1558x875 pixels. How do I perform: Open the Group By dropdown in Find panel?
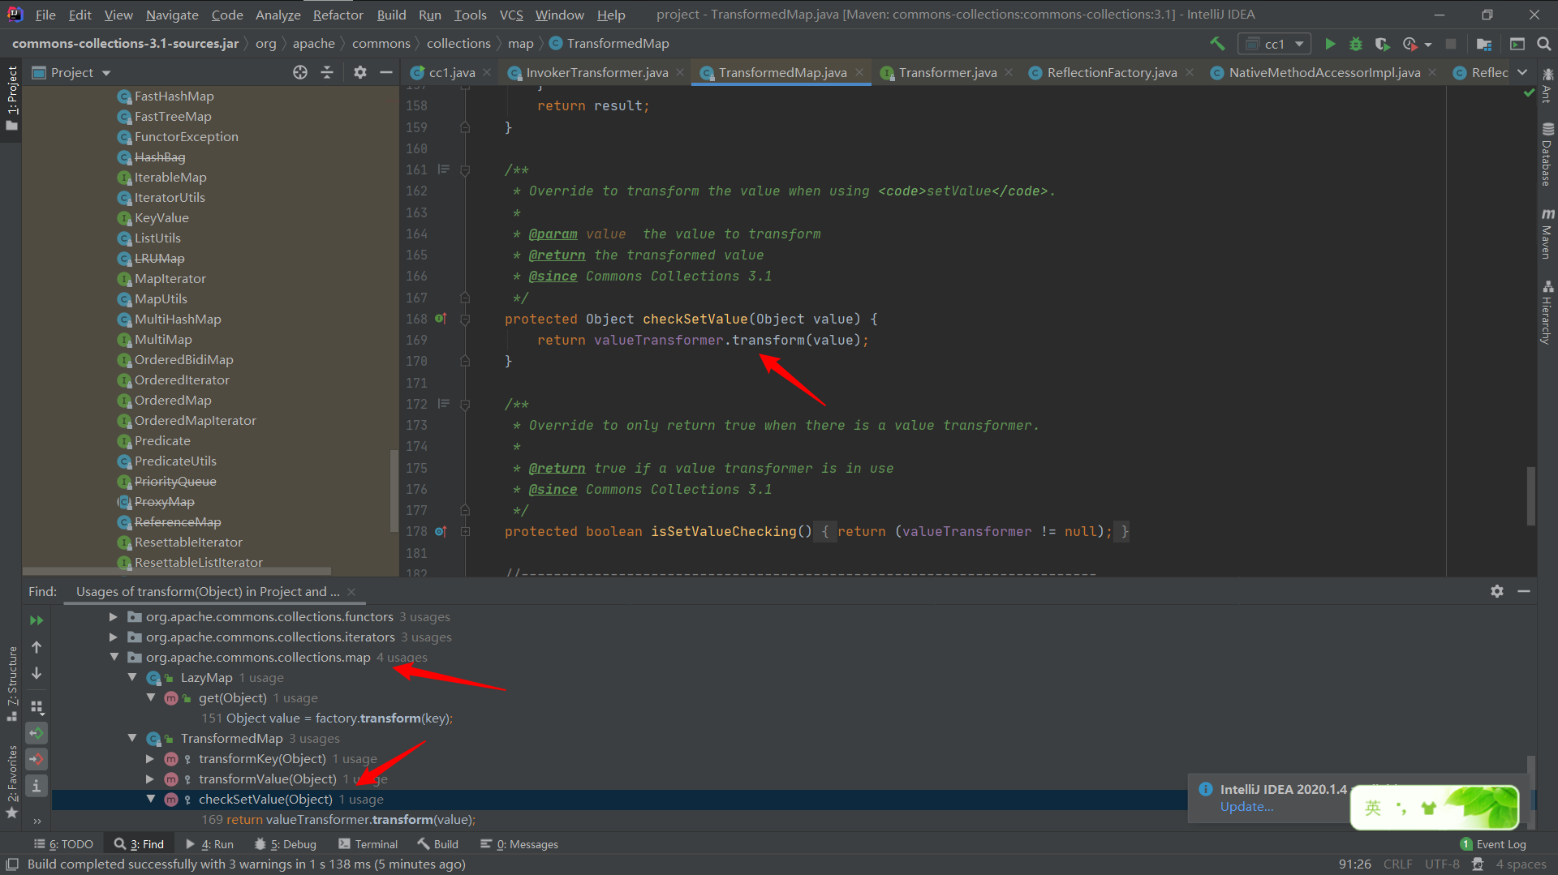37,707
